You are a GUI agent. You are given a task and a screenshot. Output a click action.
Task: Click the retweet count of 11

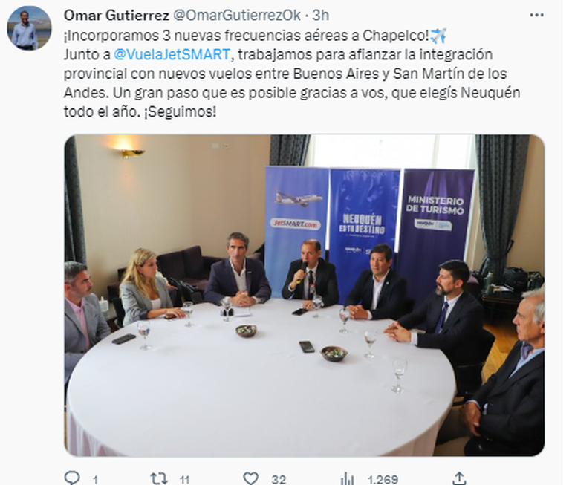coord(184,479)
